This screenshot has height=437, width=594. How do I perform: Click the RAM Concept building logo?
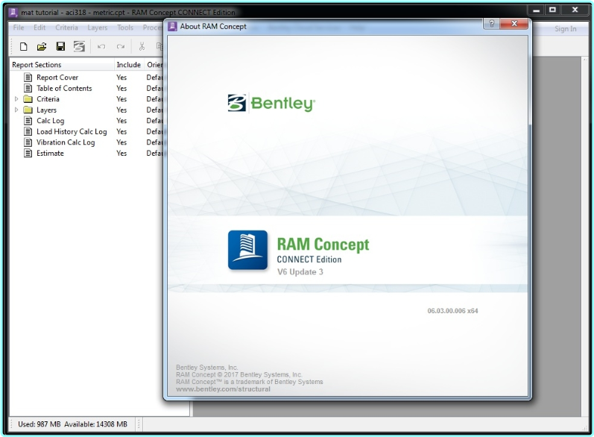pyautogui.click(x=247, y=250)
